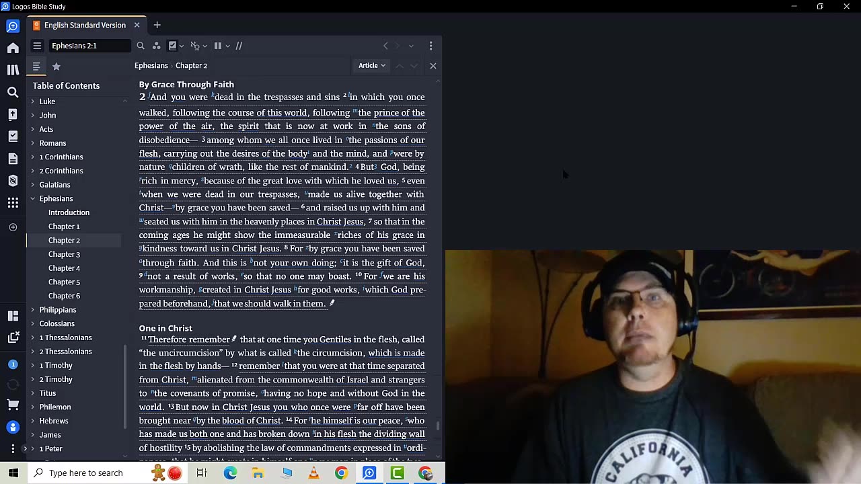Open the shopping cart store icon
The height and width of the screenshot is (484, 861).
(x=13, y=405)
